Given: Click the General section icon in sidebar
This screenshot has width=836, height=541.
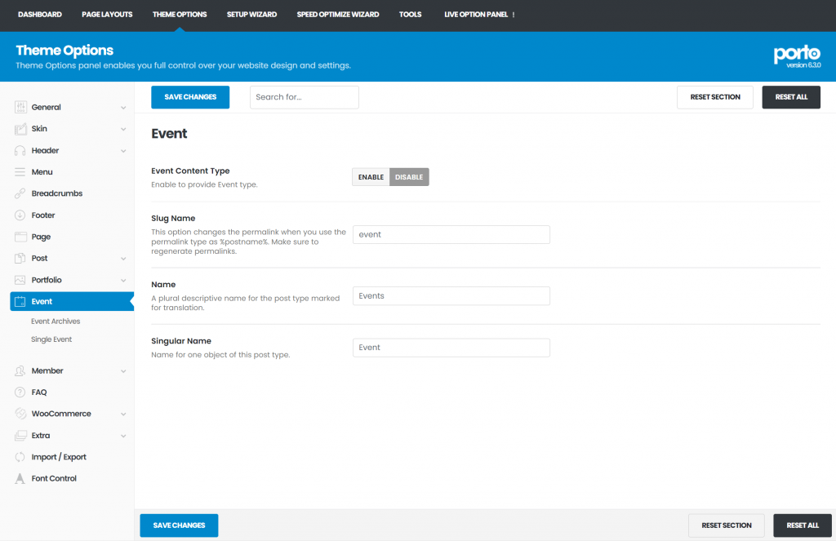Looking at the screenshot, I should click(x=20, y=107).
